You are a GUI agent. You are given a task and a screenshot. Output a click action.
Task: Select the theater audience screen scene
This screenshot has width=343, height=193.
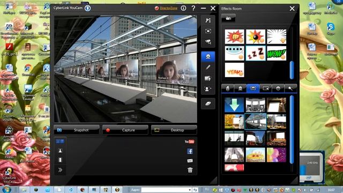click(x=277, y=138)
